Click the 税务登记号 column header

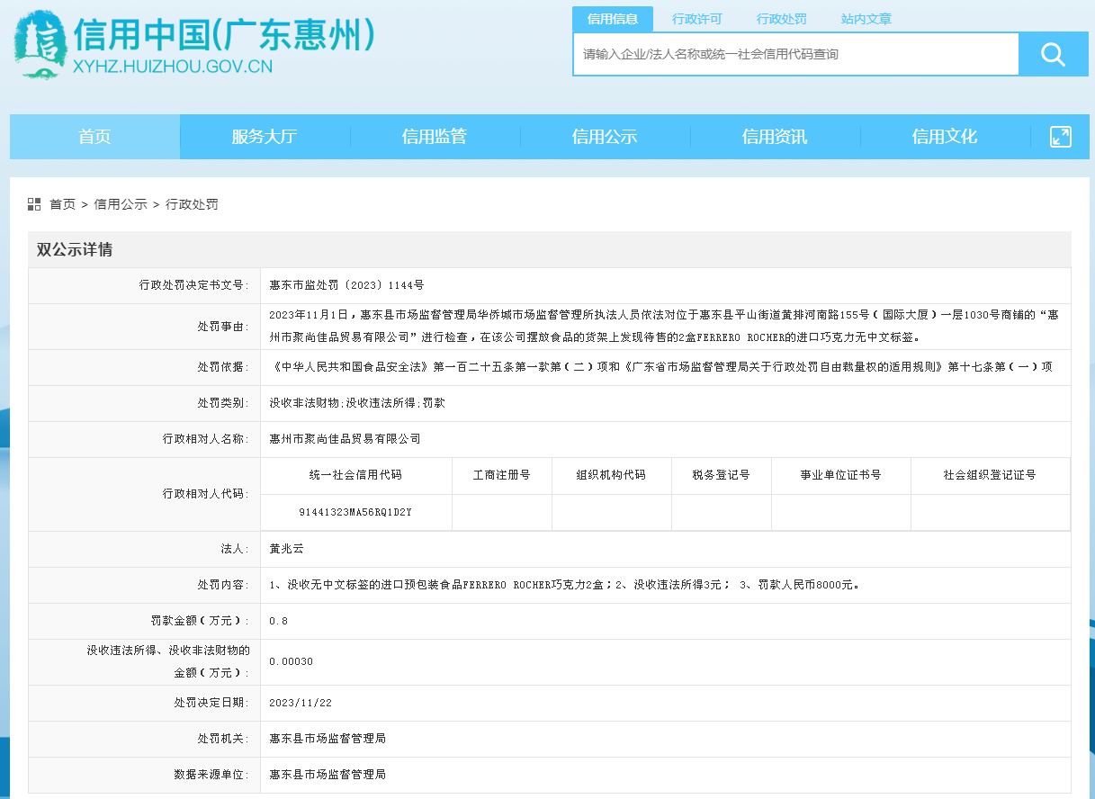[721, 475]
